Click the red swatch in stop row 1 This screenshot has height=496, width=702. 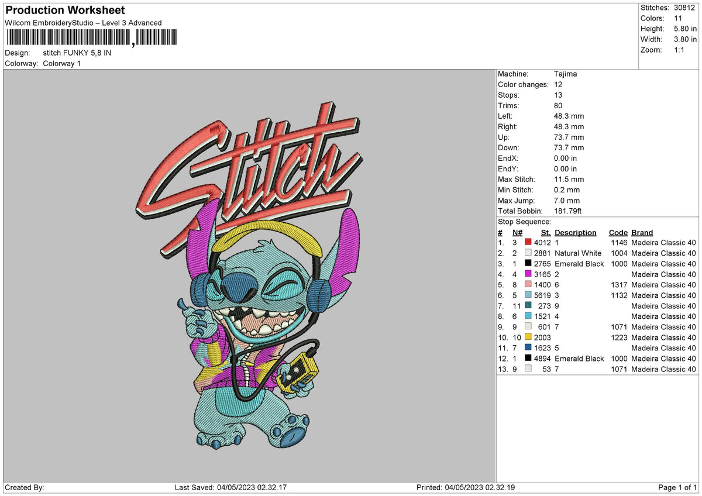528,243
